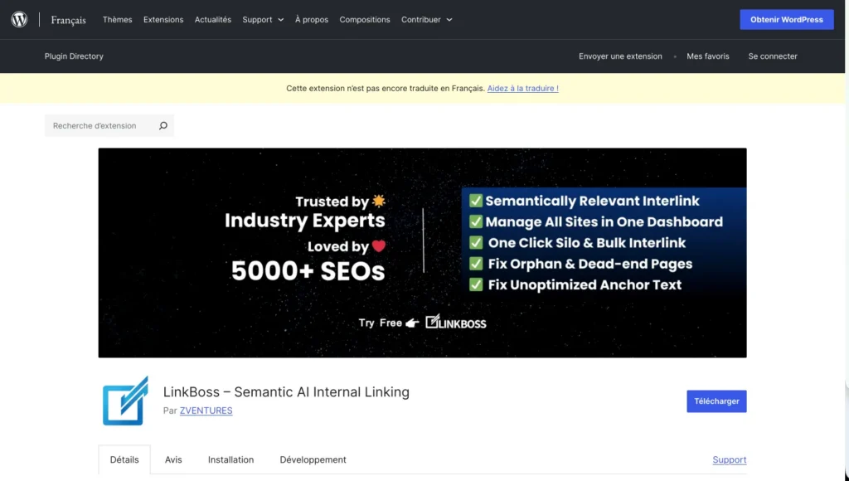
Task: Open the Support link beside the tabs
Action: tap(730, 459)
